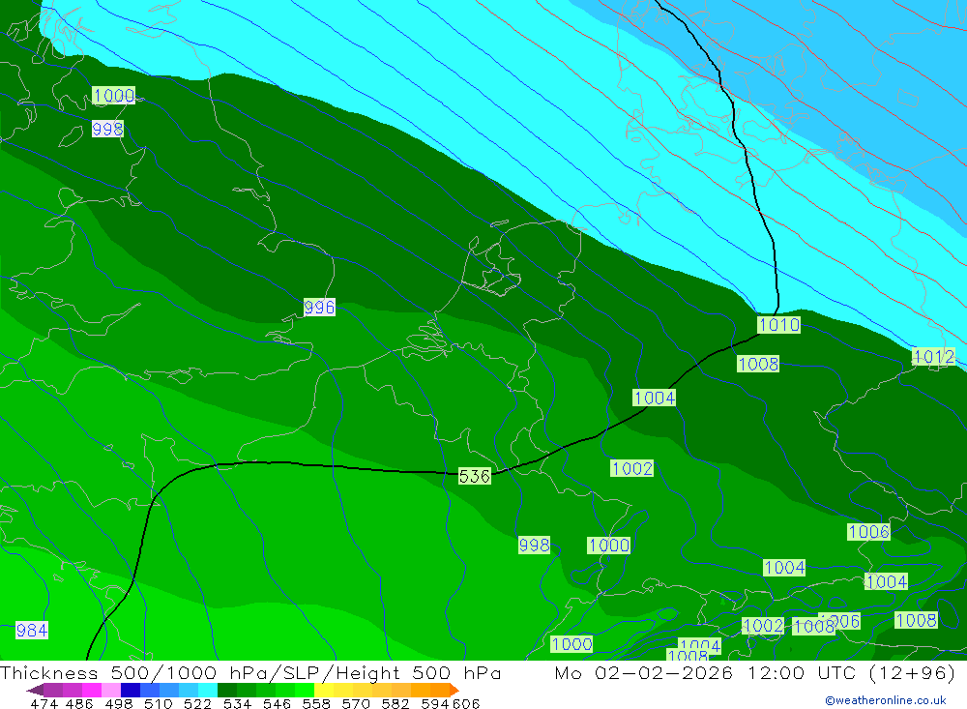Click the 498 legend value

(119, 703)
